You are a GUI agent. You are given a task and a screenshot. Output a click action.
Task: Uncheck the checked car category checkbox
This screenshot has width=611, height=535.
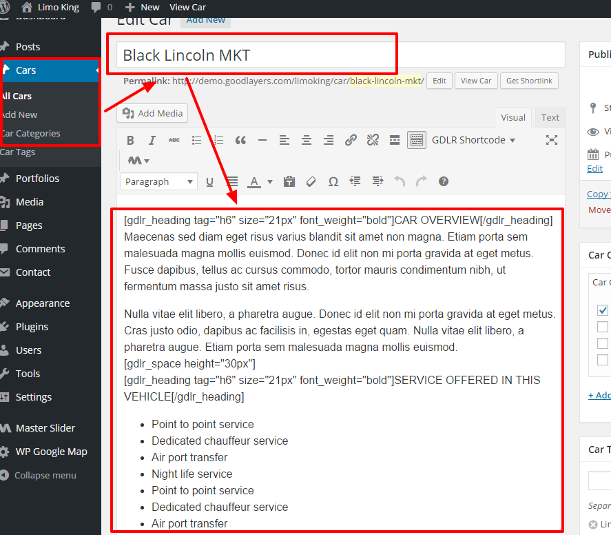pyautogui.click(x=603, y=310)
